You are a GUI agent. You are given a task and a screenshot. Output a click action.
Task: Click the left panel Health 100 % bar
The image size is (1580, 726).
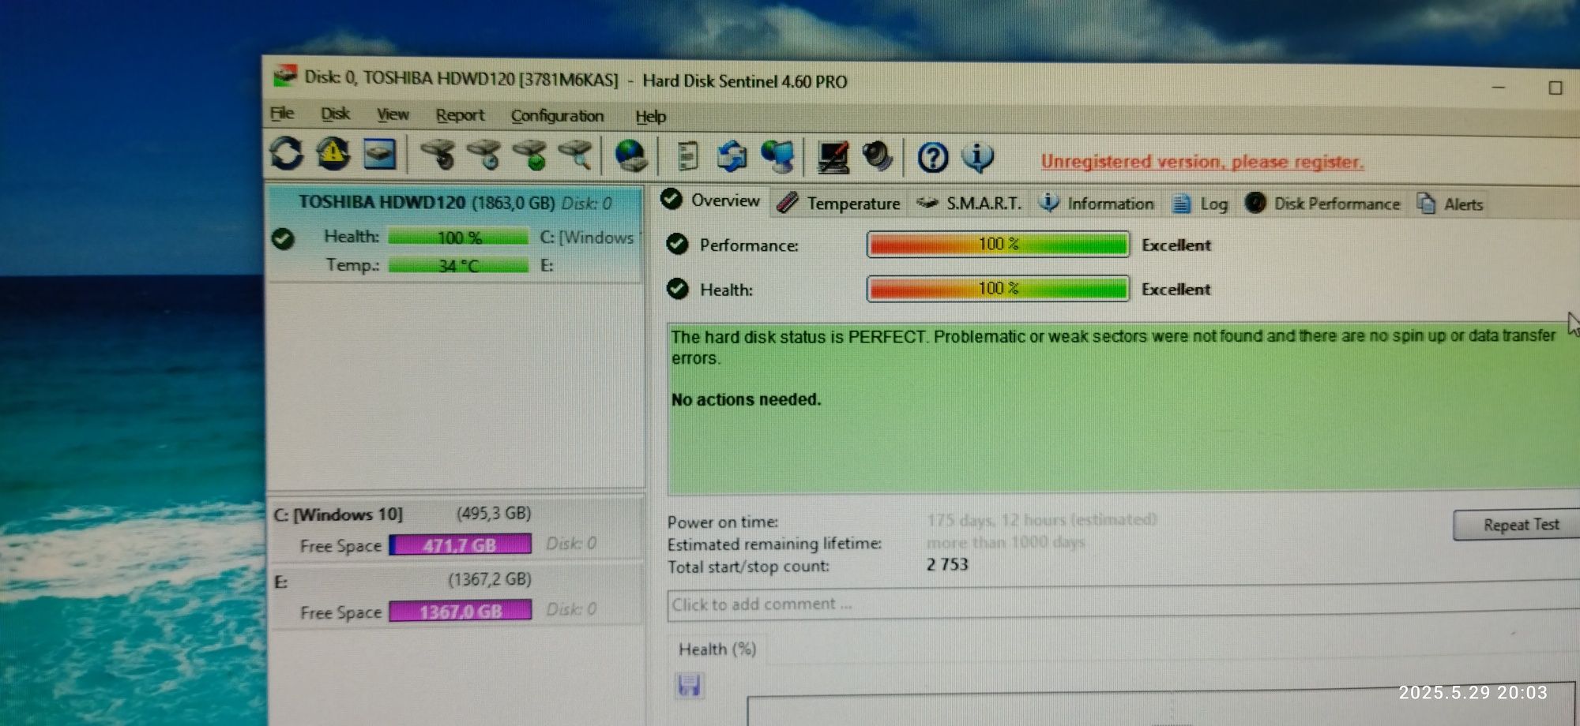458,237
